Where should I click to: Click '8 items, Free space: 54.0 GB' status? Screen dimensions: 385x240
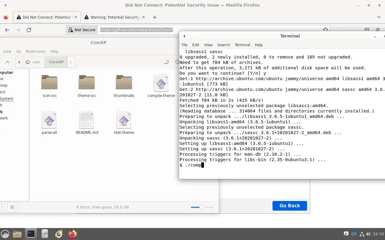click(x=103, y=207)
